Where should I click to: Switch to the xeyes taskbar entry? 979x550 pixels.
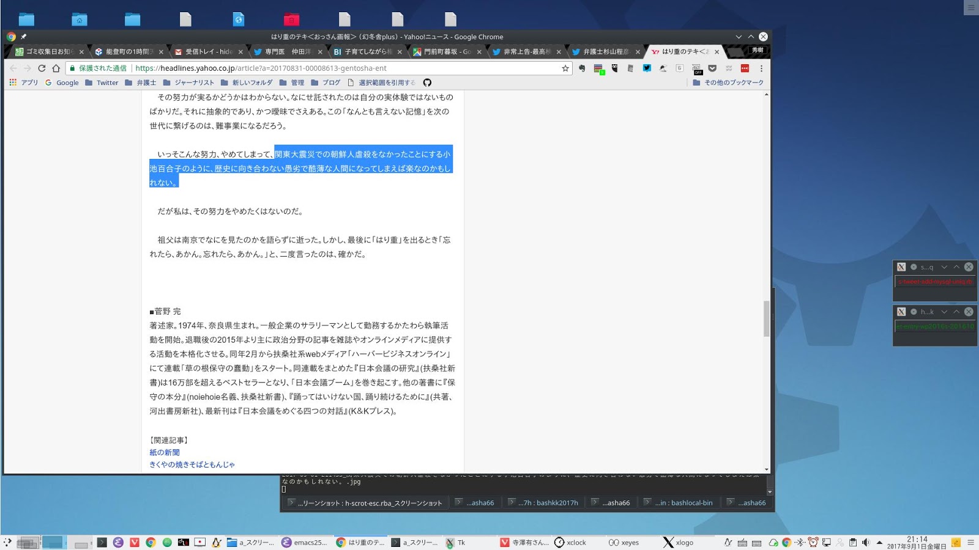tap(624, 542)
